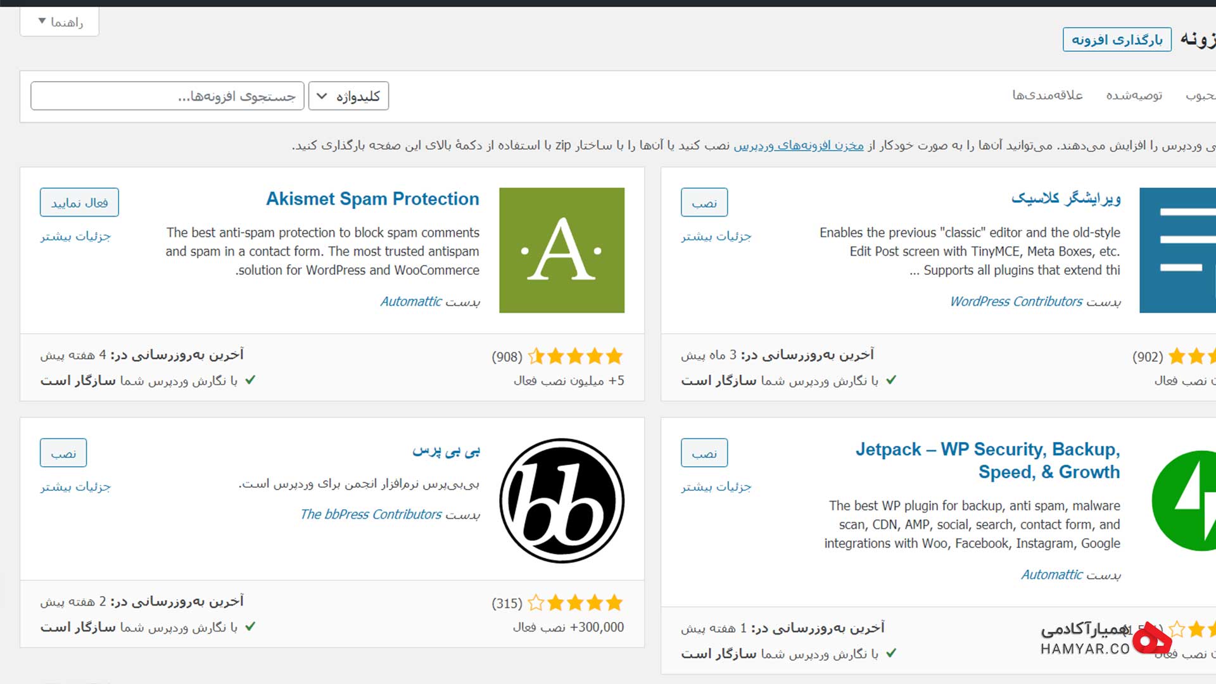The height and width of the screenshot is (684, 1216).
Task: Install the Jetpack plugin
Action: (x=704, y=453)
